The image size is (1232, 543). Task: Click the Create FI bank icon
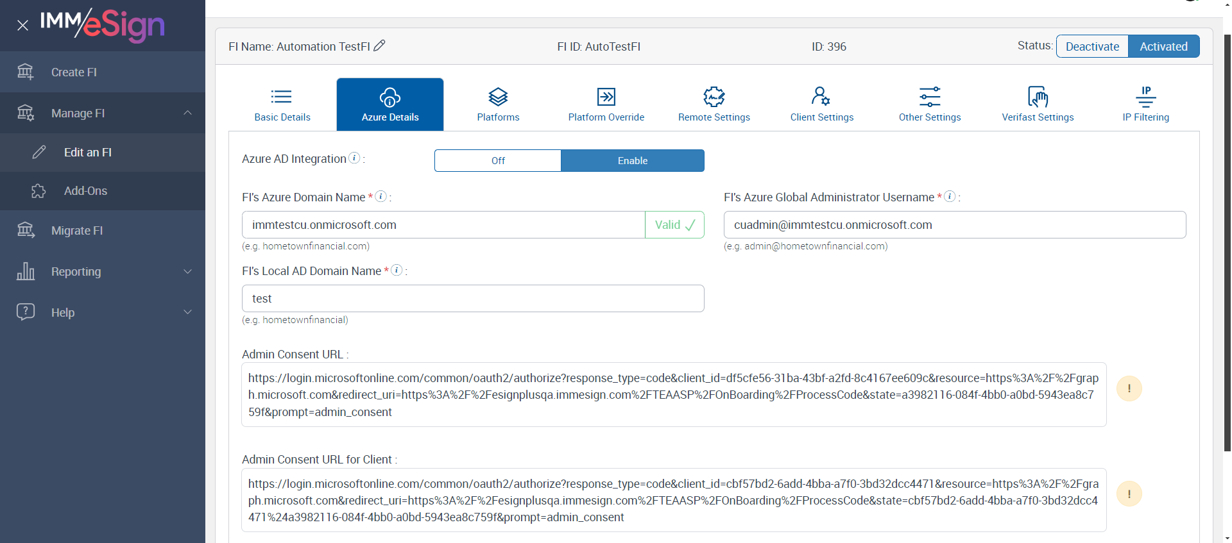tap(26, 72)
